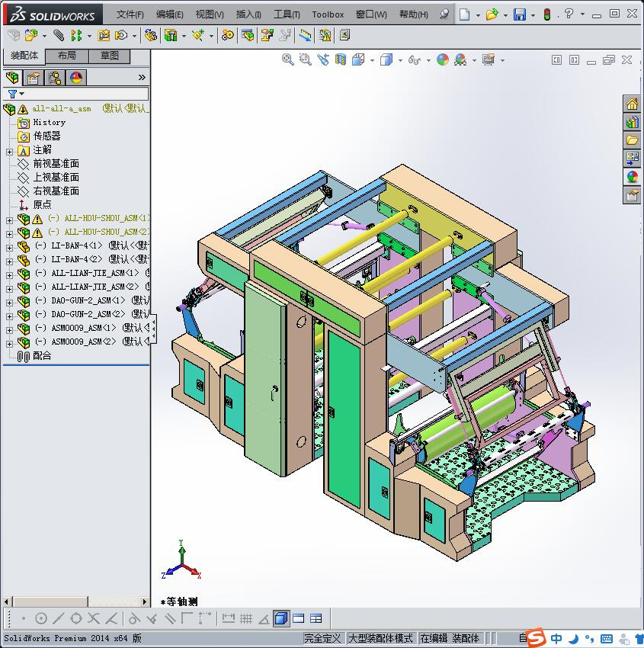Open the Hide/Show Items glasses dropdown
Viewport: 644px width, 648px height.
tap(428, 60)
